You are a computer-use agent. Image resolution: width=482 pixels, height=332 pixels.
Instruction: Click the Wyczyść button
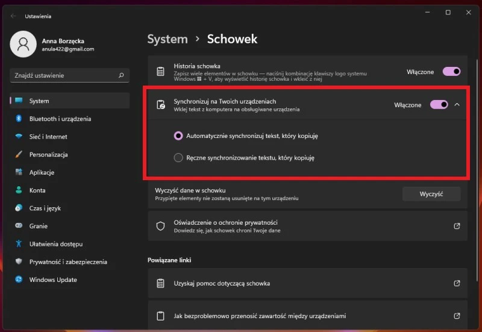click(x=431, y=194)
